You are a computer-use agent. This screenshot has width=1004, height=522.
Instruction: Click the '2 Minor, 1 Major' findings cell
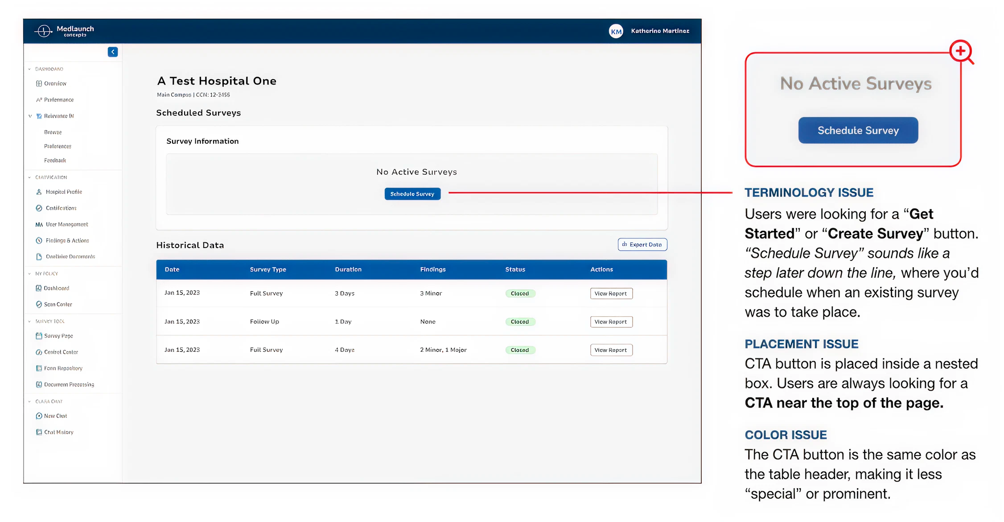[x=443, y=350]
